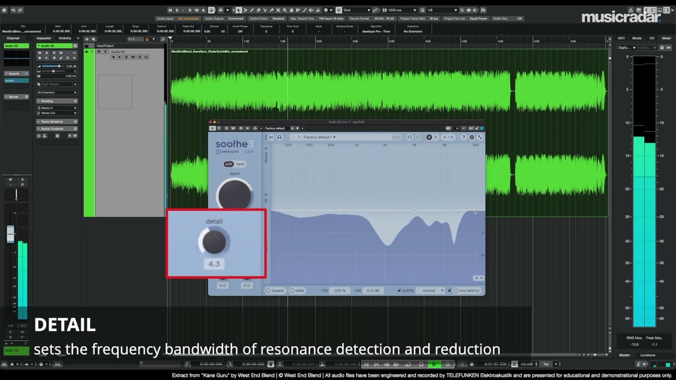
Task: Click the transport Stop button
Action: click(421, 364)
